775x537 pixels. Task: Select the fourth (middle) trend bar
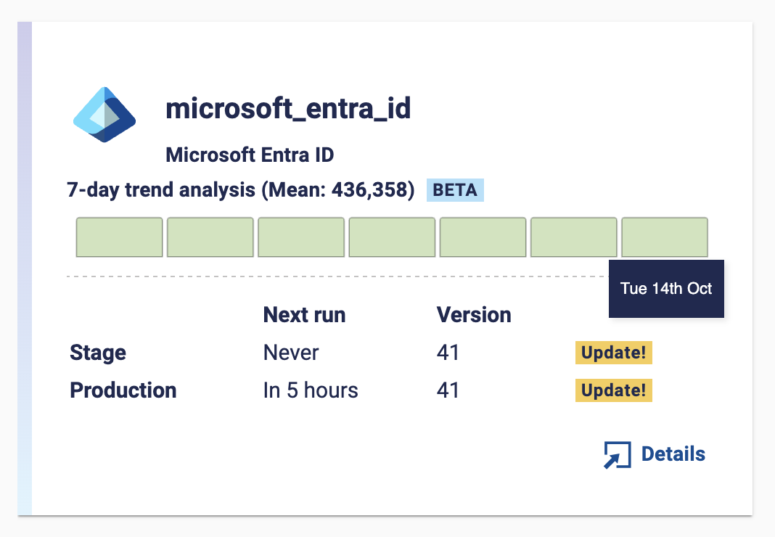coord(392,237)
